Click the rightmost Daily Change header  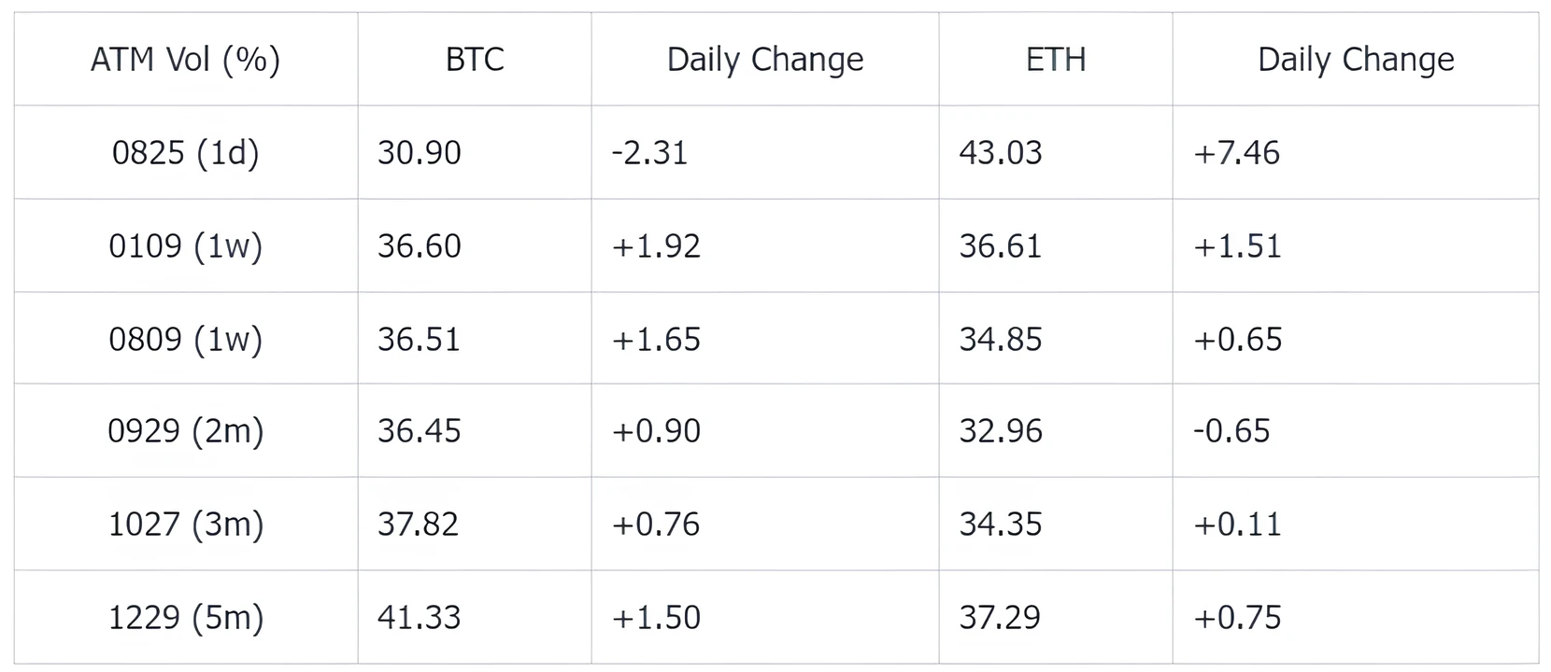click(x=1356, y=60)
